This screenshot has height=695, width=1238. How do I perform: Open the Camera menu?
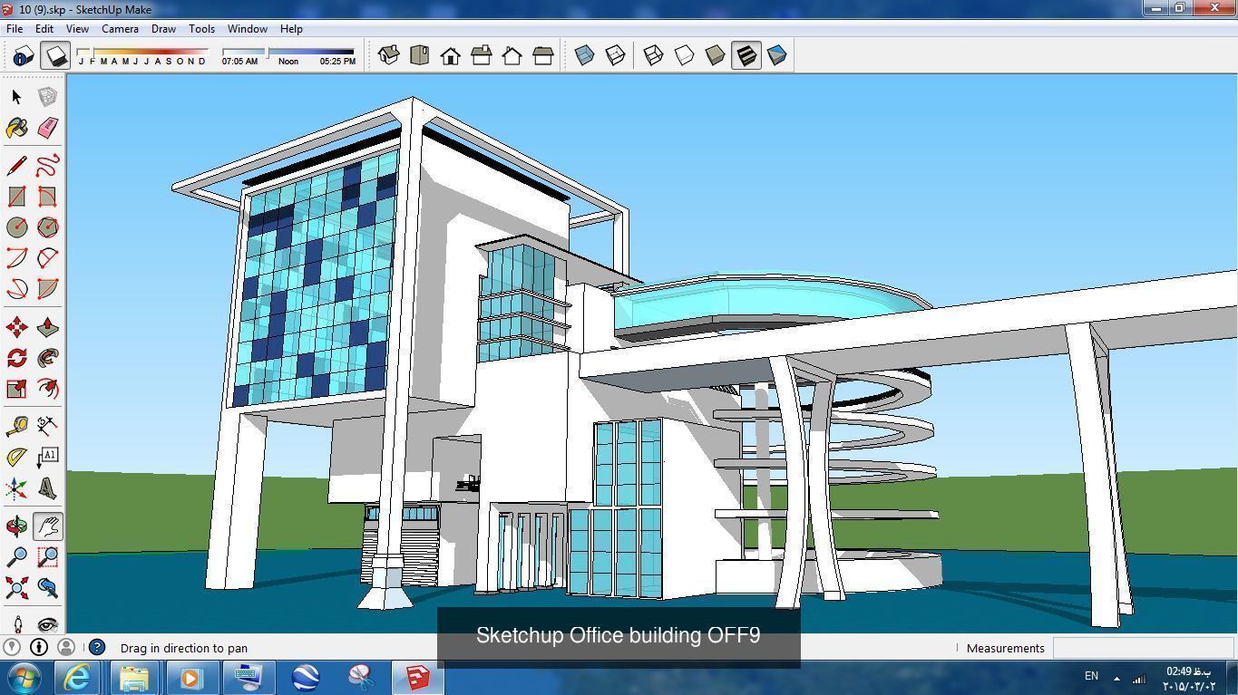point(120,29)
